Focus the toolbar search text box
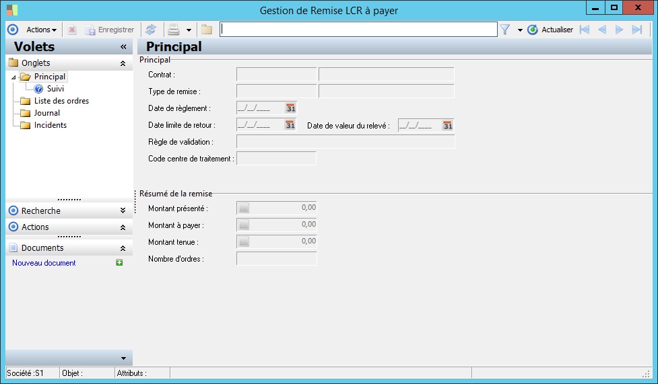658x384 pixels. (x=358, y=30)
